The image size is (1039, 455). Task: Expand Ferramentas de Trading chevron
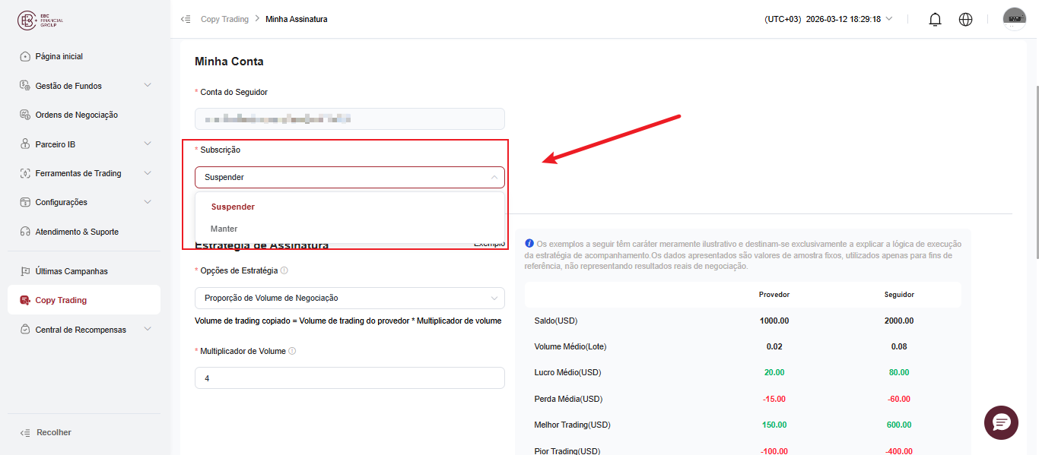[x=148, y=172]
